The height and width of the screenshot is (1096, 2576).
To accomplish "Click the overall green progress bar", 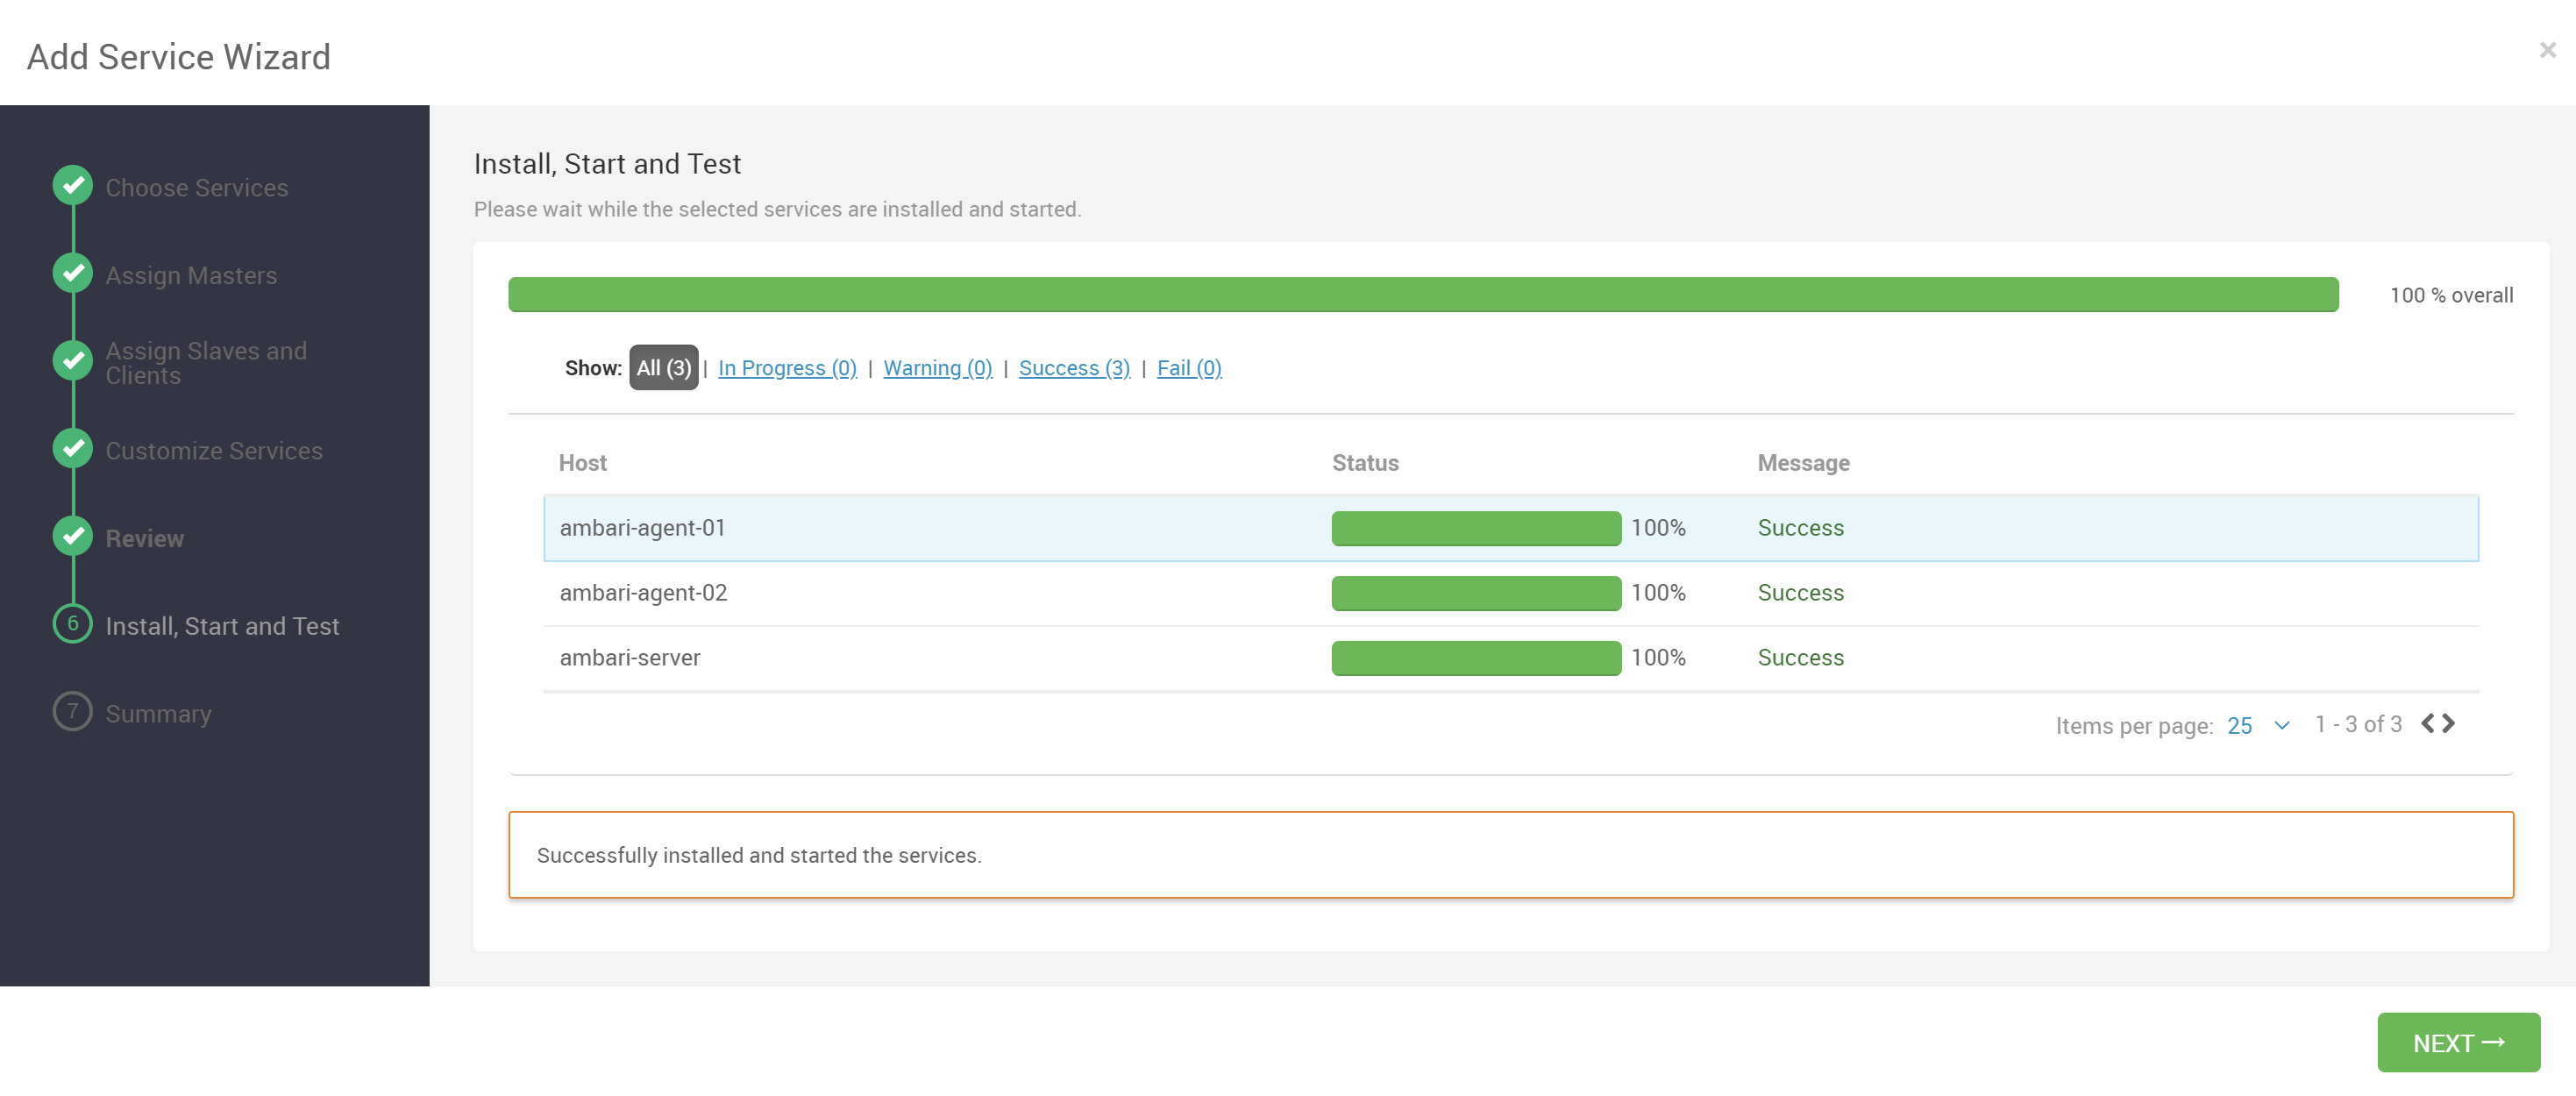I will tap(1423, 295).
